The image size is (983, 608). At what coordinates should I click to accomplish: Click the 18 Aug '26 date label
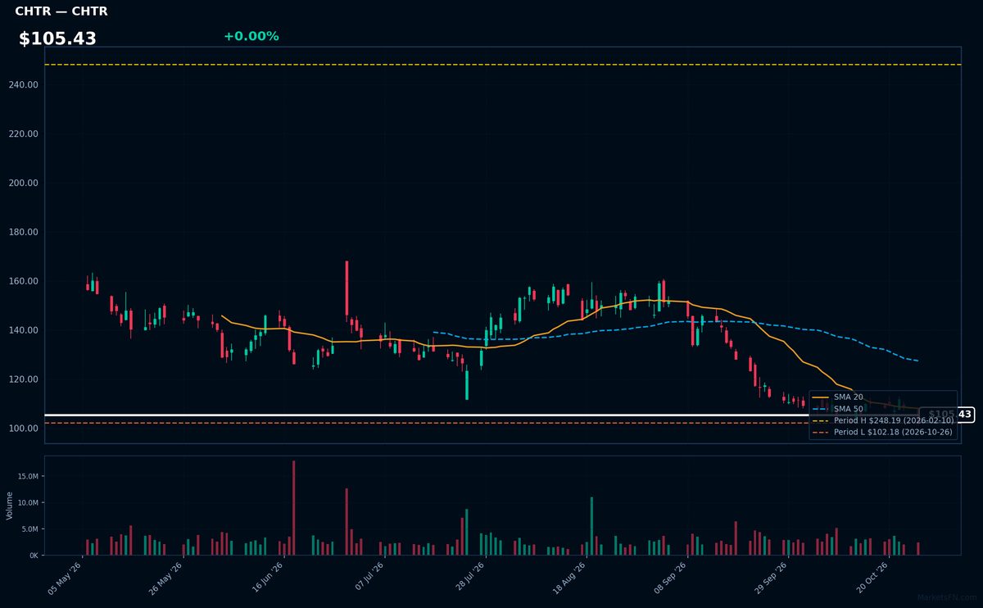pyautogui.click(x=569, y=578)
